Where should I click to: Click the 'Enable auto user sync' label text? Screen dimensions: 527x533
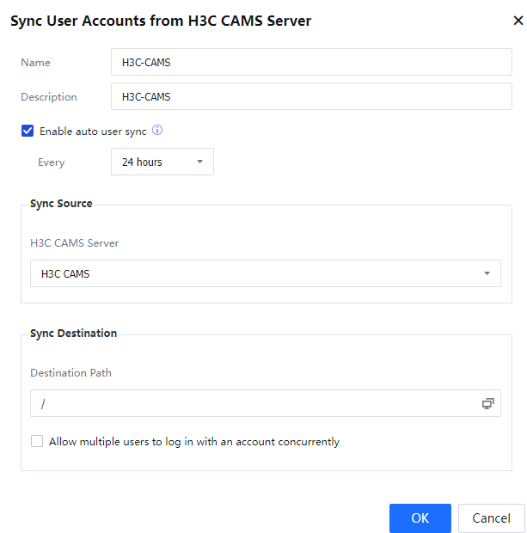[93, 132]
